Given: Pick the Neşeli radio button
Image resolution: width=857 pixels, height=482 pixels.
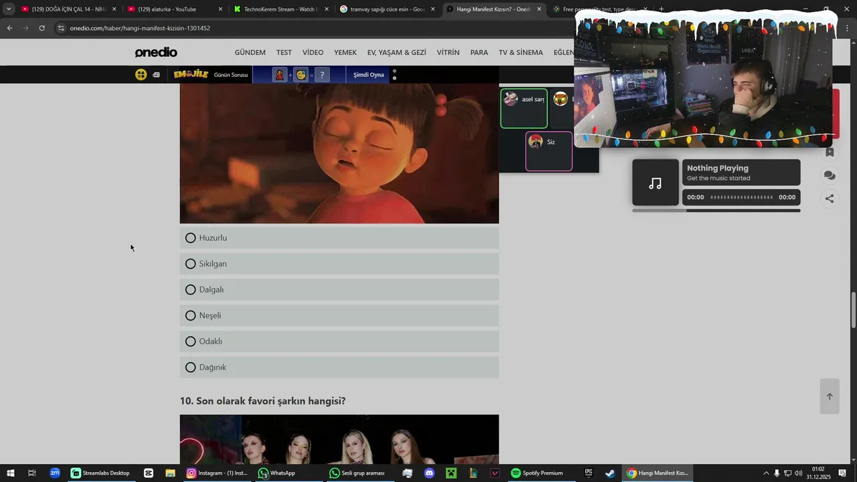Looking at the screenshot, I should [x=339, y=315].
